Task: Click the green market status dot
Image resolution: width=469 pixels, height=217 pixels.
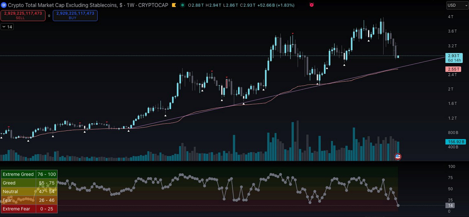Action: pos(183,5)
